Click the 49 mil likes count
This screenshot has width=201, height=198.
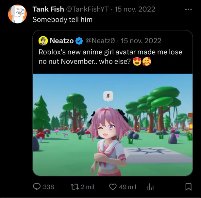point(127,187)
